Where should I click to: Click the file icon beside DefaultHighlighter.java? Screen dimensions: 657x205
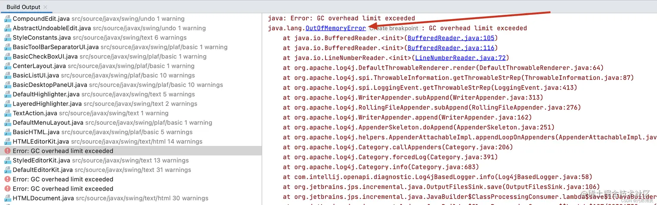pyautogui.click(x=7, y=94)
